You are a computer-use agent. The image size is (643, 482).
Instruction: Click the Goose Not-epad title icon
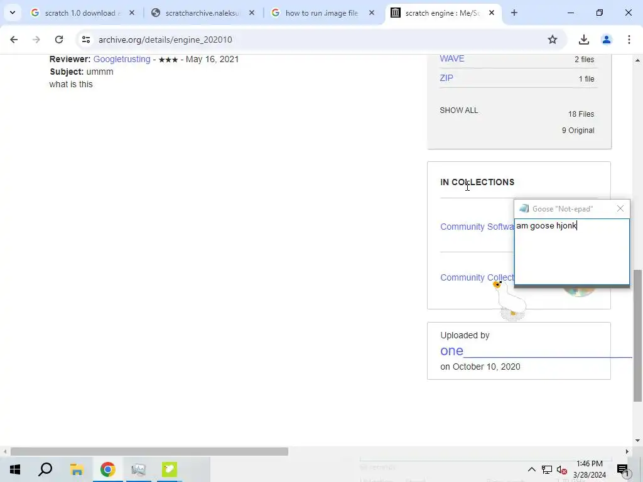coord(524,208)
